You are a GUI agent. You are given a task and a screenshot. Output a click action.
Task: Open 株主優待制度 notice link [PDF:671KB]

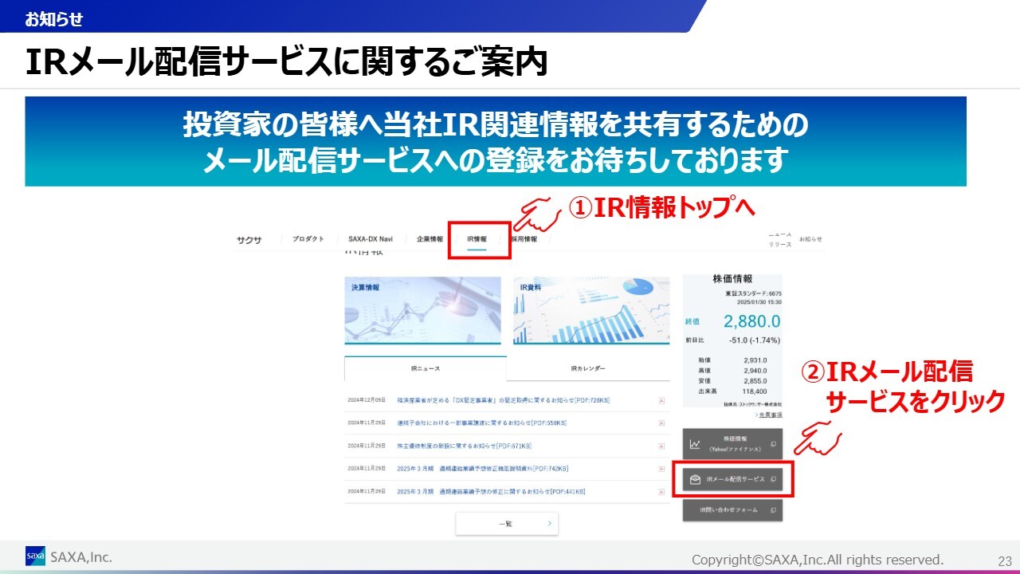(x=464, y=446)
